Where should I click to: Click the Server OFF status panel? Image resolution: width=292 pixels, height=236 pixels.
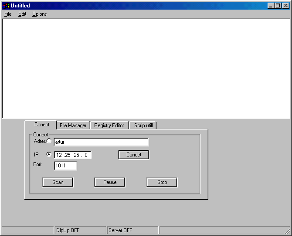pyautogui.click(x=132, y=230)
